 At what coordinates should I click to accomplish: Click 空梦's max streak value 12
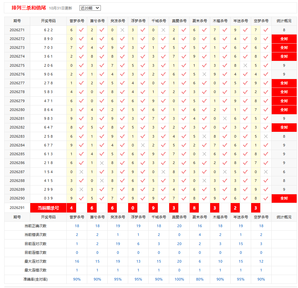261,261
